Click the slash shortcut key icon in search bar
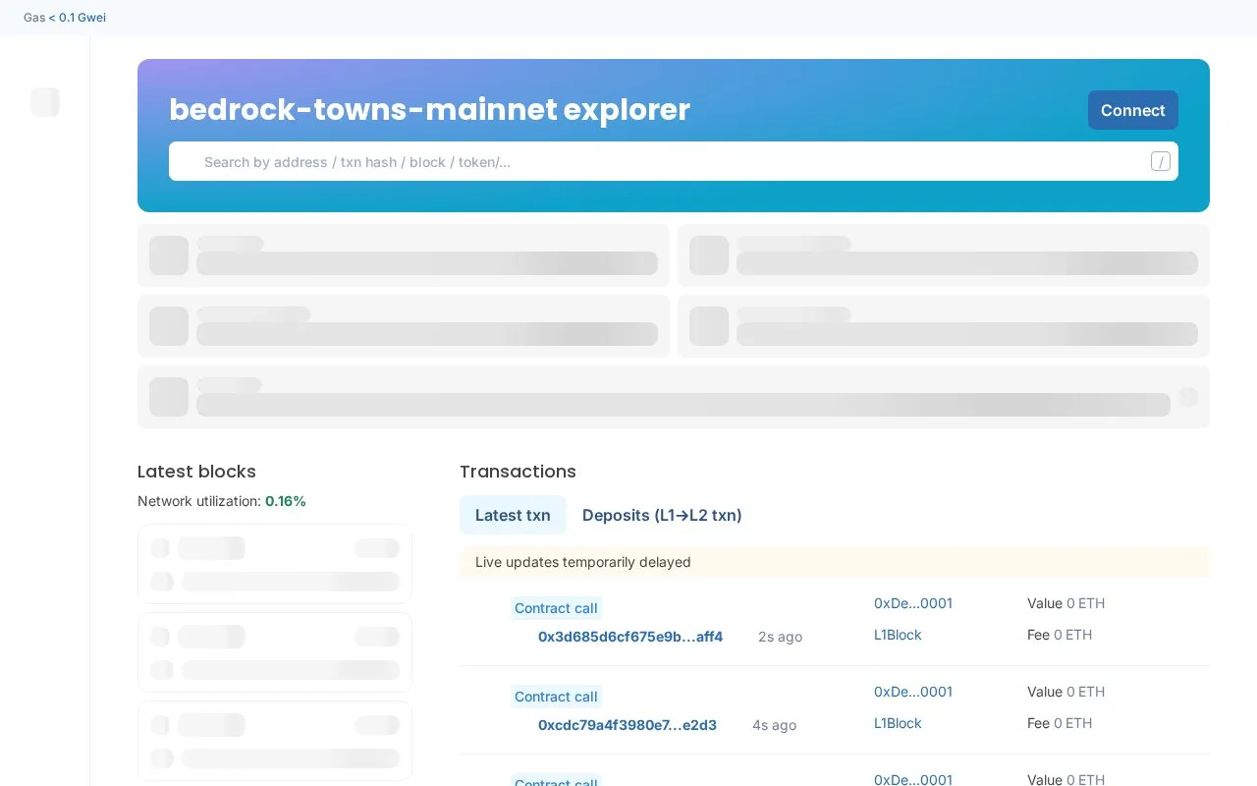 tap(1160, 161)
